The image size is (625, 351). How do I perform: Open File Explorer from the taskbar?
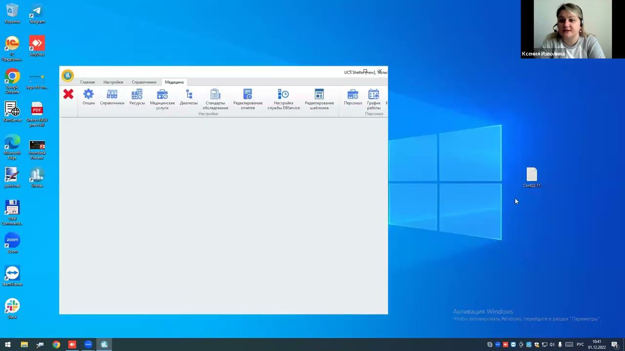[x=24, y=345]
